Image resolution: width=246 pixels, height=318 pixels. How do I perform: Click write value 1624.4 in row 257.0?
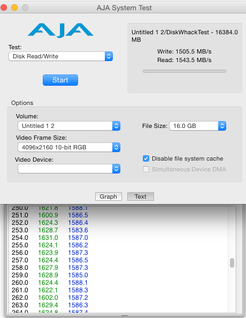click(48, 260)
